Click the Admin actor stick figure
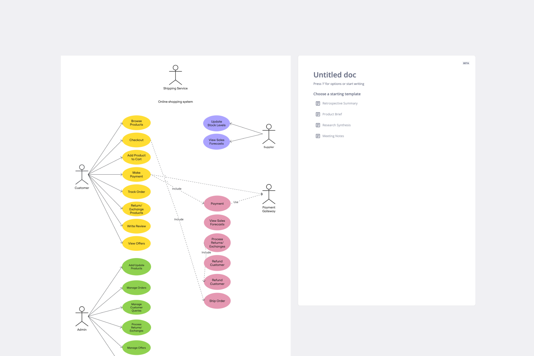The width and height of the screenshot is (534, 356). click(82, 316)
